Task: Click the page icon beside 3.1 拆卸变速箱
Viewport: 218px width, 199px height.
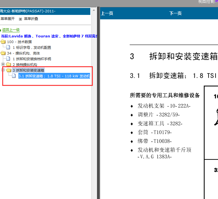Action: coord(14,76)
